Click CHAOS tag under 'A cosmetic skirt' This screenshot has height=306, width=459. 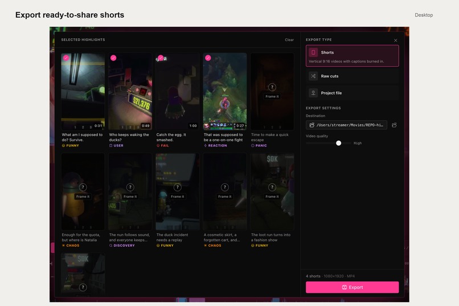tap(212, 246)
